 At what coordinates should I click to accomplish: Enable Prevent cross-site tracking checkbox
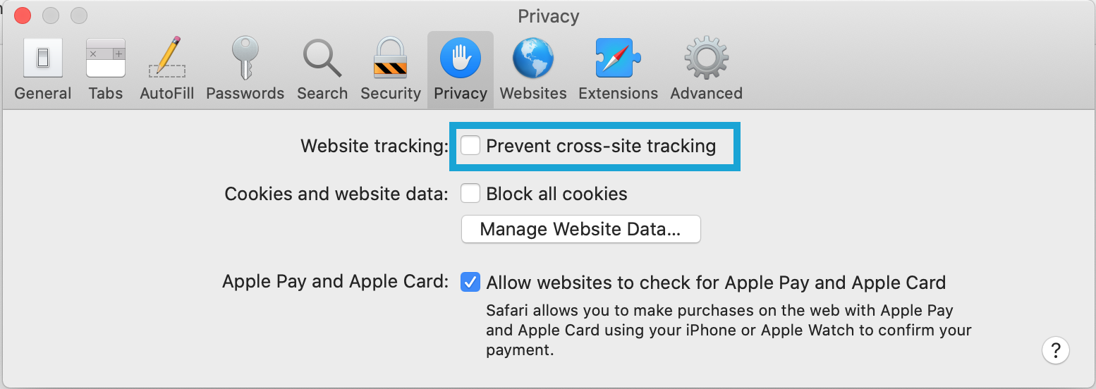(470, 146)
